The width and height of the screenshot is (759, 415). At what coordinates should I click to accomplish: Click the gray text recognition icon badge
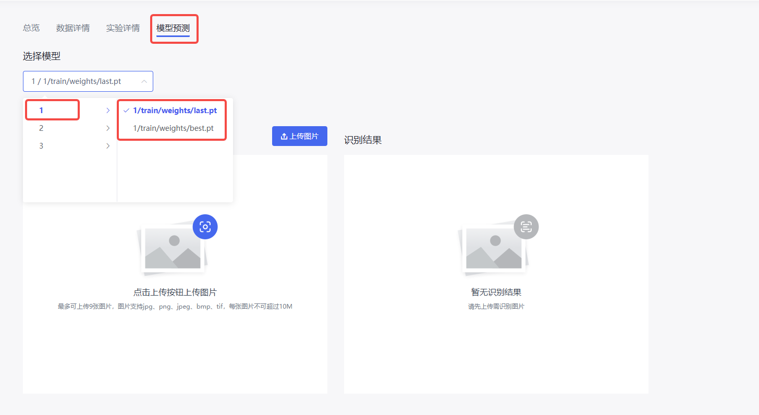click(x=526, y=227)
